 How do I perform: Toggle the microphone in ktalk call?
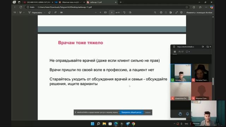pos(188,114)
